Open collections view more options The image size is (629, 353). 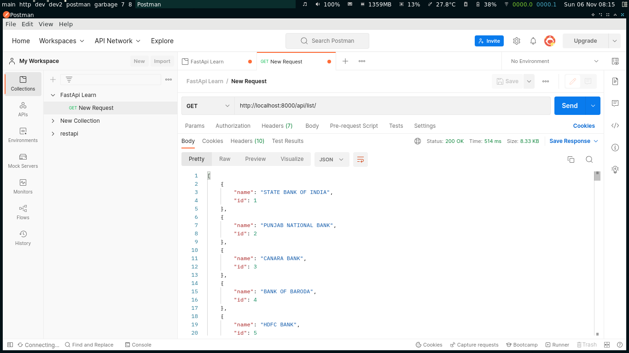[x=169, y=80]
